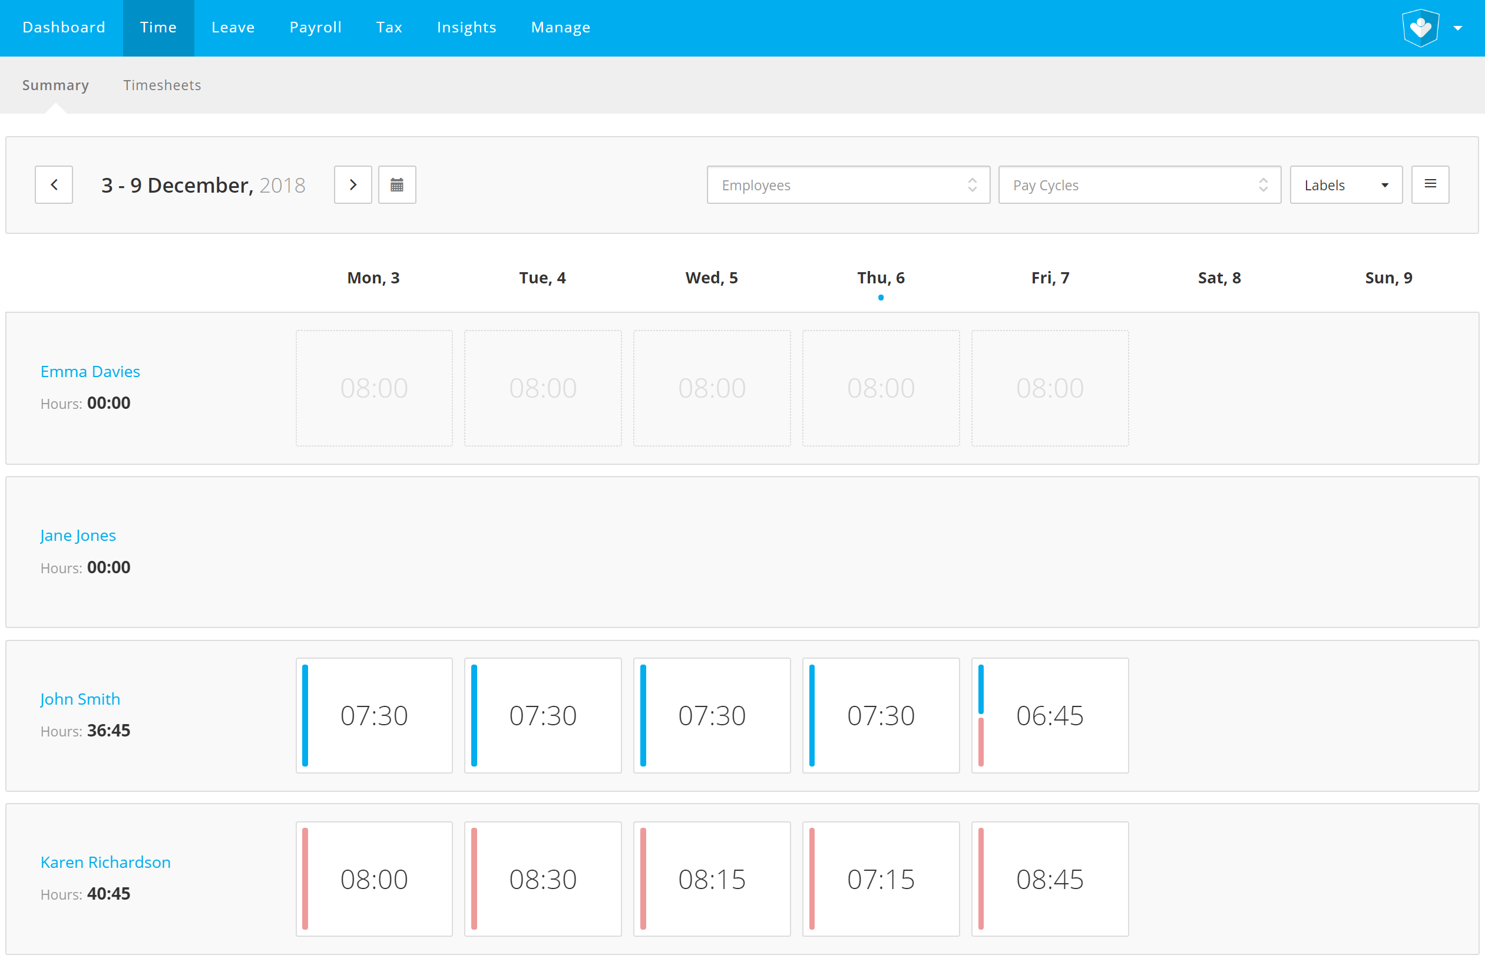Open John Smith Thursday 07:30 entry
The width and height of the screenshot is (1485, 958).
pos(881,715)
